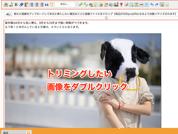The height and width of the screenshot is (134, 178).
Task: Click the yellow double exclamation mark icon
Action: click(52, 4)
